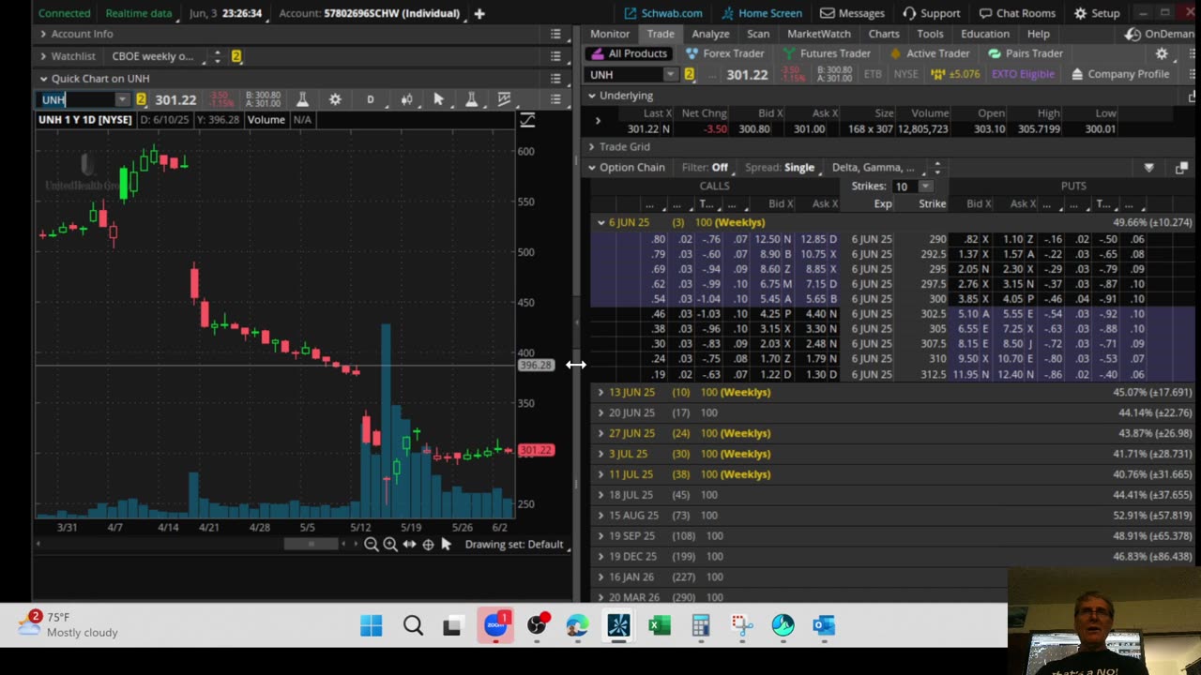
Task: Detach the Option Chain panel
Action: coord(1181,168)
